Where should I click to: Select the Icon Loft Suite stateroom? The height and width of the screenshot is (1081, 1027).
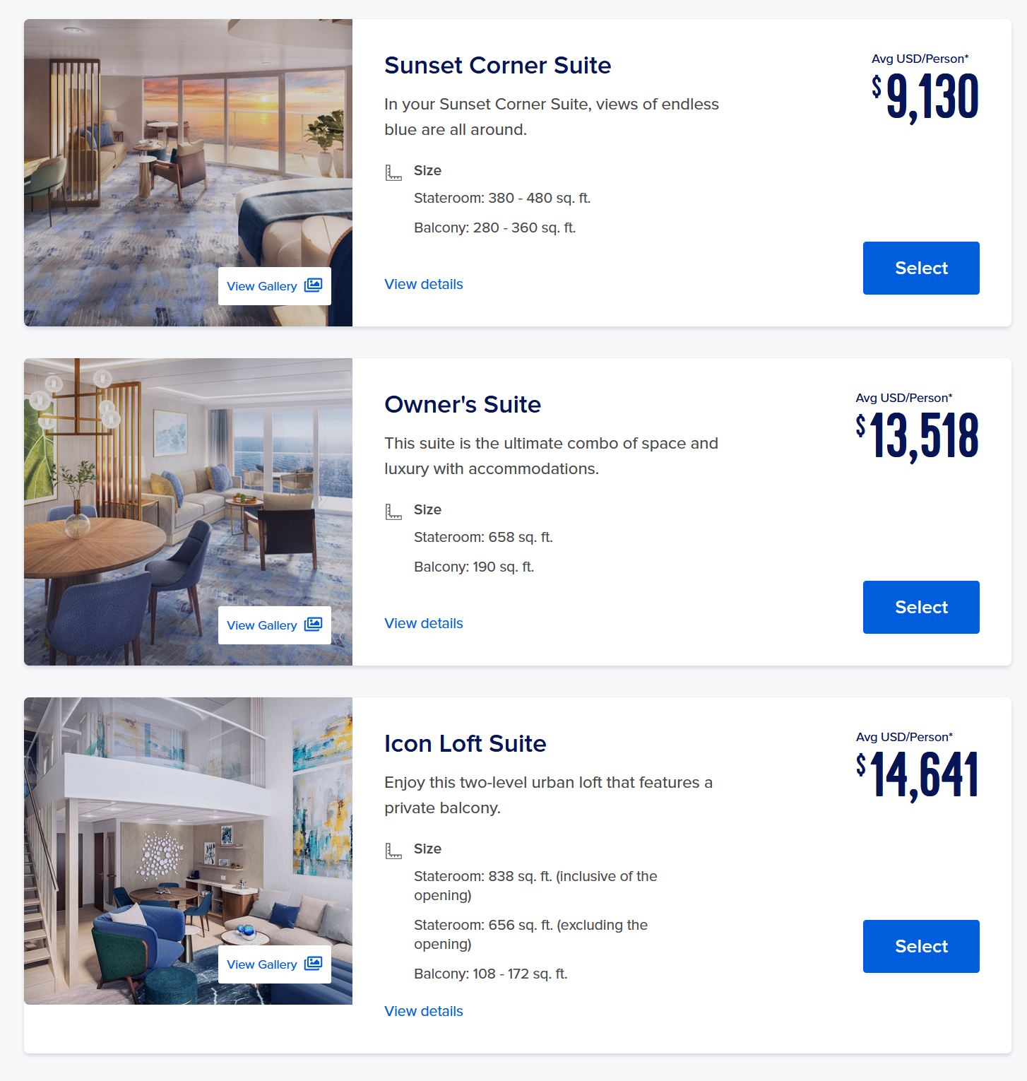click(921, 946)
